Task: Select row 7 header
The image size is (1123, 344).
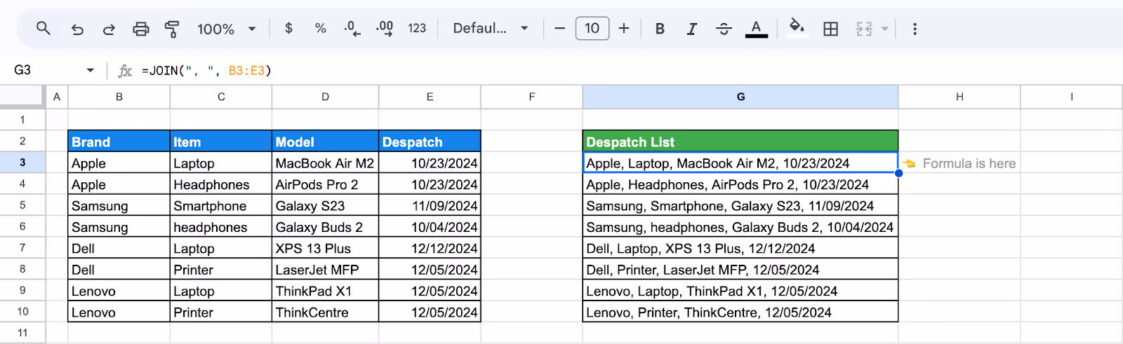Action: [x=22, y=247]
